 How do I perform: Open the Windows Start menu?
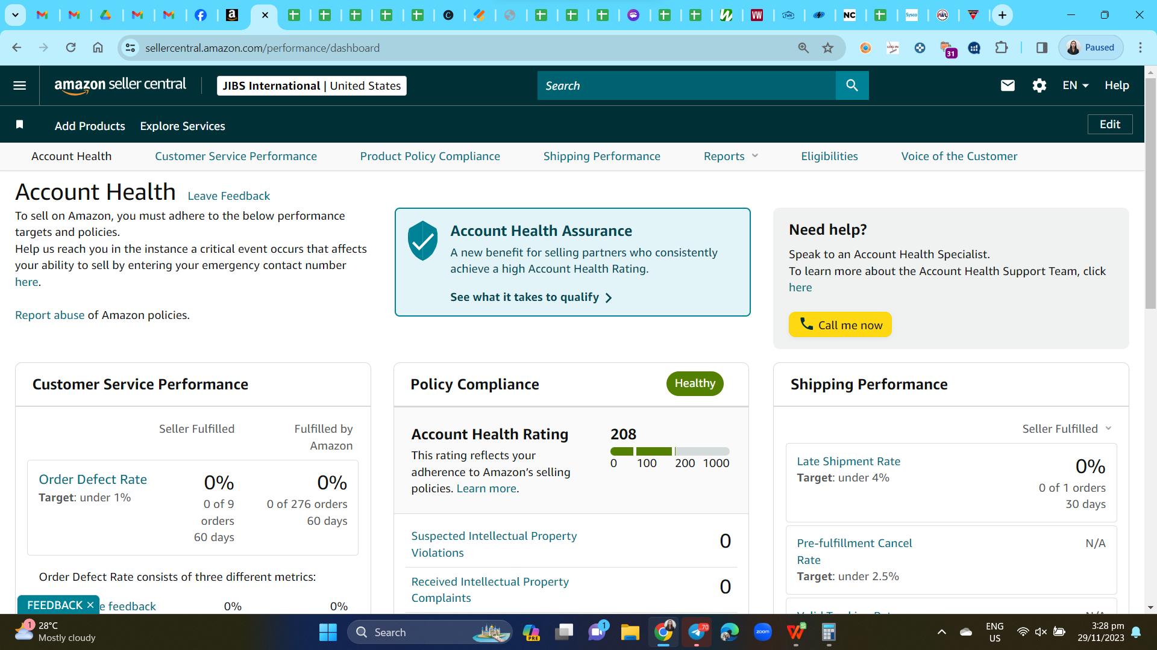coord(328,632)
